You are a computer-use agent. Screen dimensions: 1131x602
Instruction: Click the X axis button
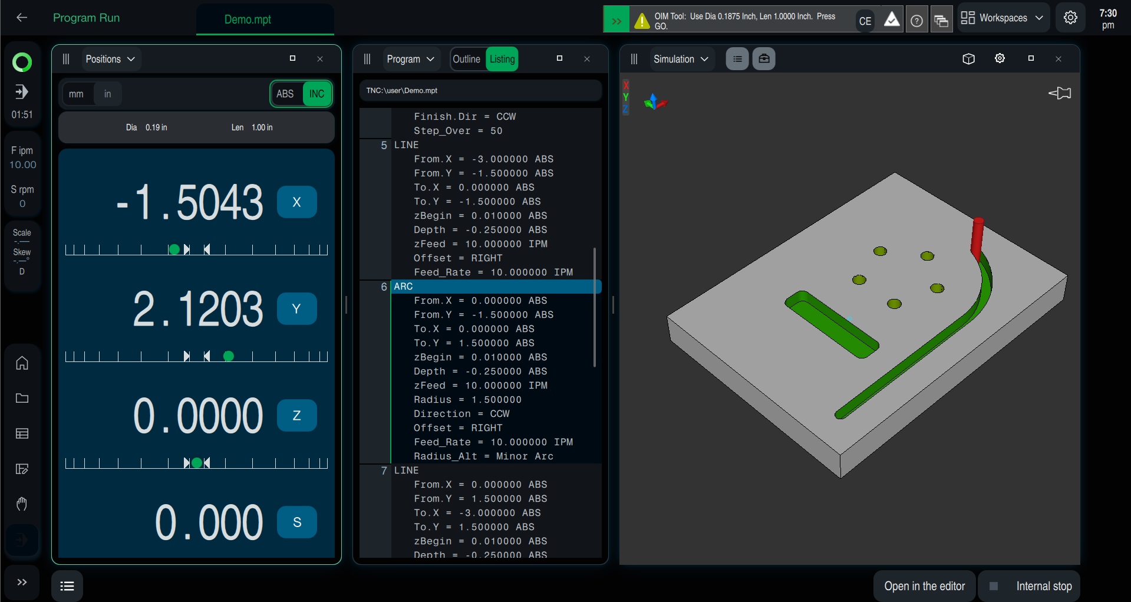[297, 202]
